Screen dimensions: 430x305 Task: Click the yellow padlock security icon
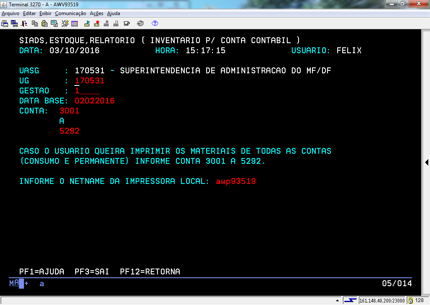(411, 300)
